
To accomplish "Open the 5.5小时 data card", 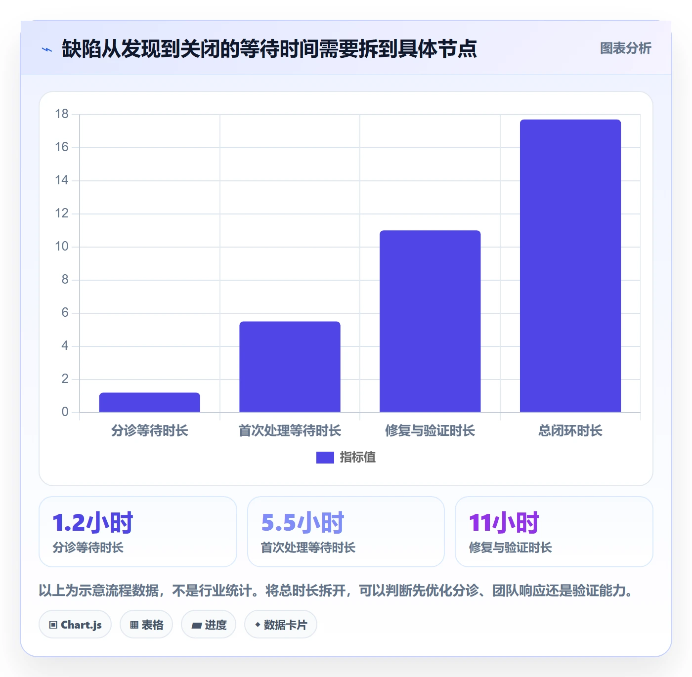I will (x=346, y=532).
